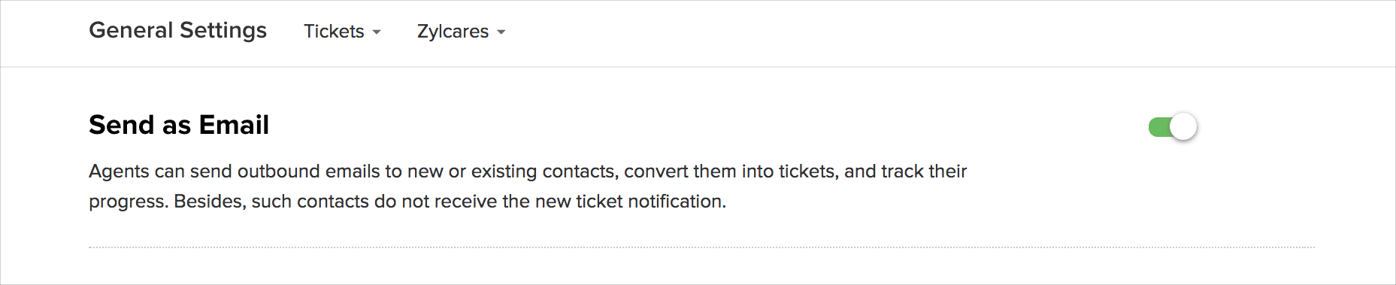Click the caret arrow beside Tickets
This screenshot has width=1396, height=285.
(377, 32)
